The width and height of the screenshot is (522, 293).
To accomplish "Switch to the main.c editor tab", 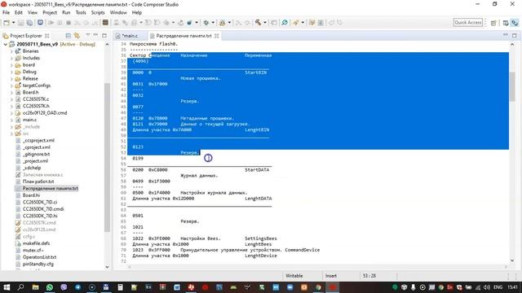I will (130, 36).
